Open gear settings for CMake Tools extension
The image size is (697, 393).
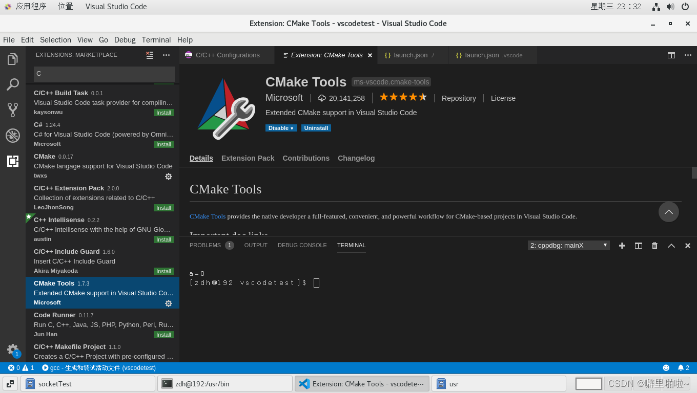click(169, 303)
